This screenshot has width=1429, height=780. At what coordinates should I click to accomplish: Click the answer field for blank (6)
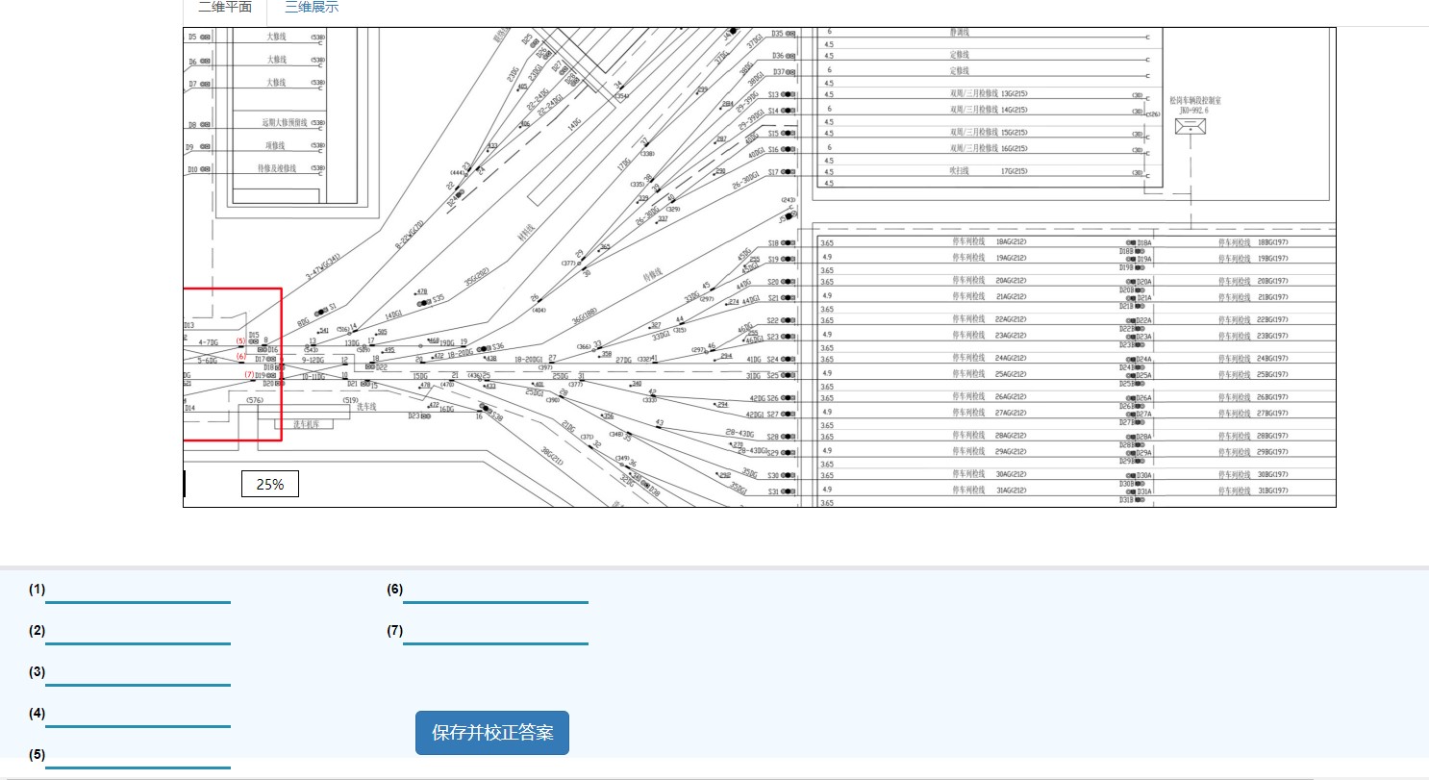[495, 591]
